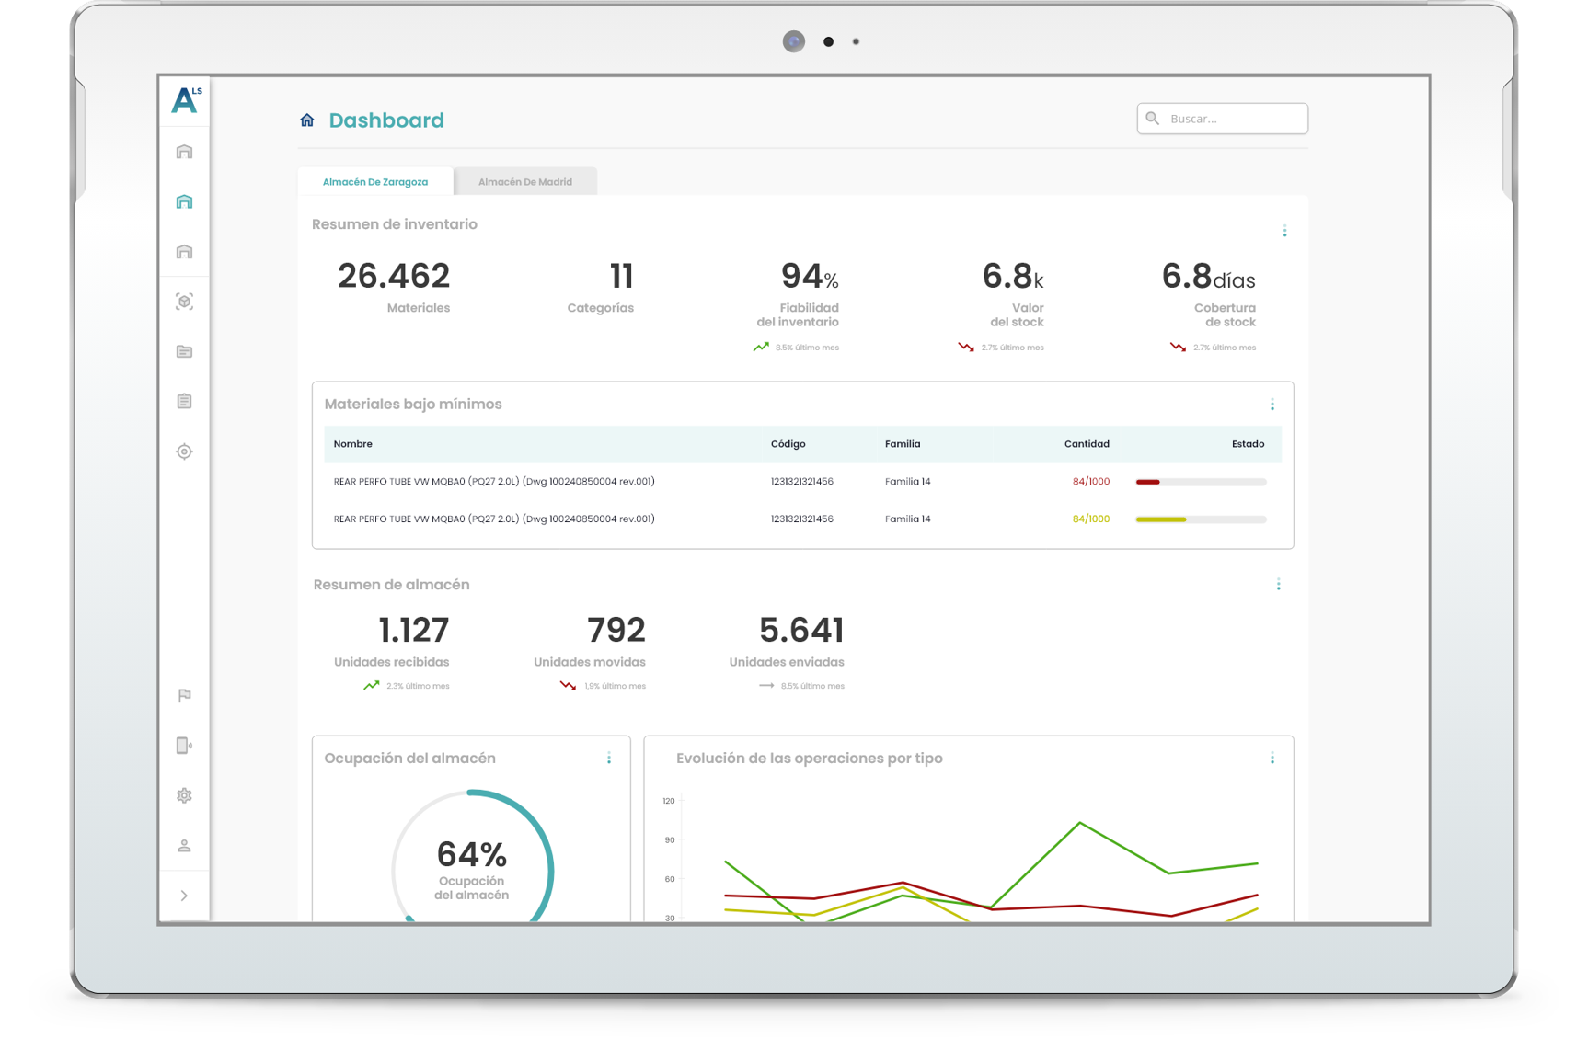
Task: Focus the Buscar search field
Action: click(1222, 119)
